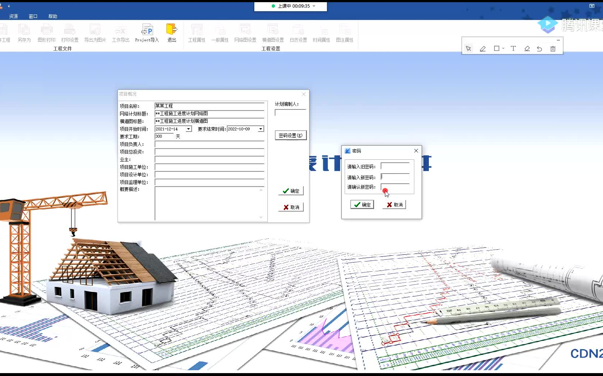Click the window restore icon at top right
The height and width of the screenshot is (376, 603).
pyautogui.click(x=592, y=6)
